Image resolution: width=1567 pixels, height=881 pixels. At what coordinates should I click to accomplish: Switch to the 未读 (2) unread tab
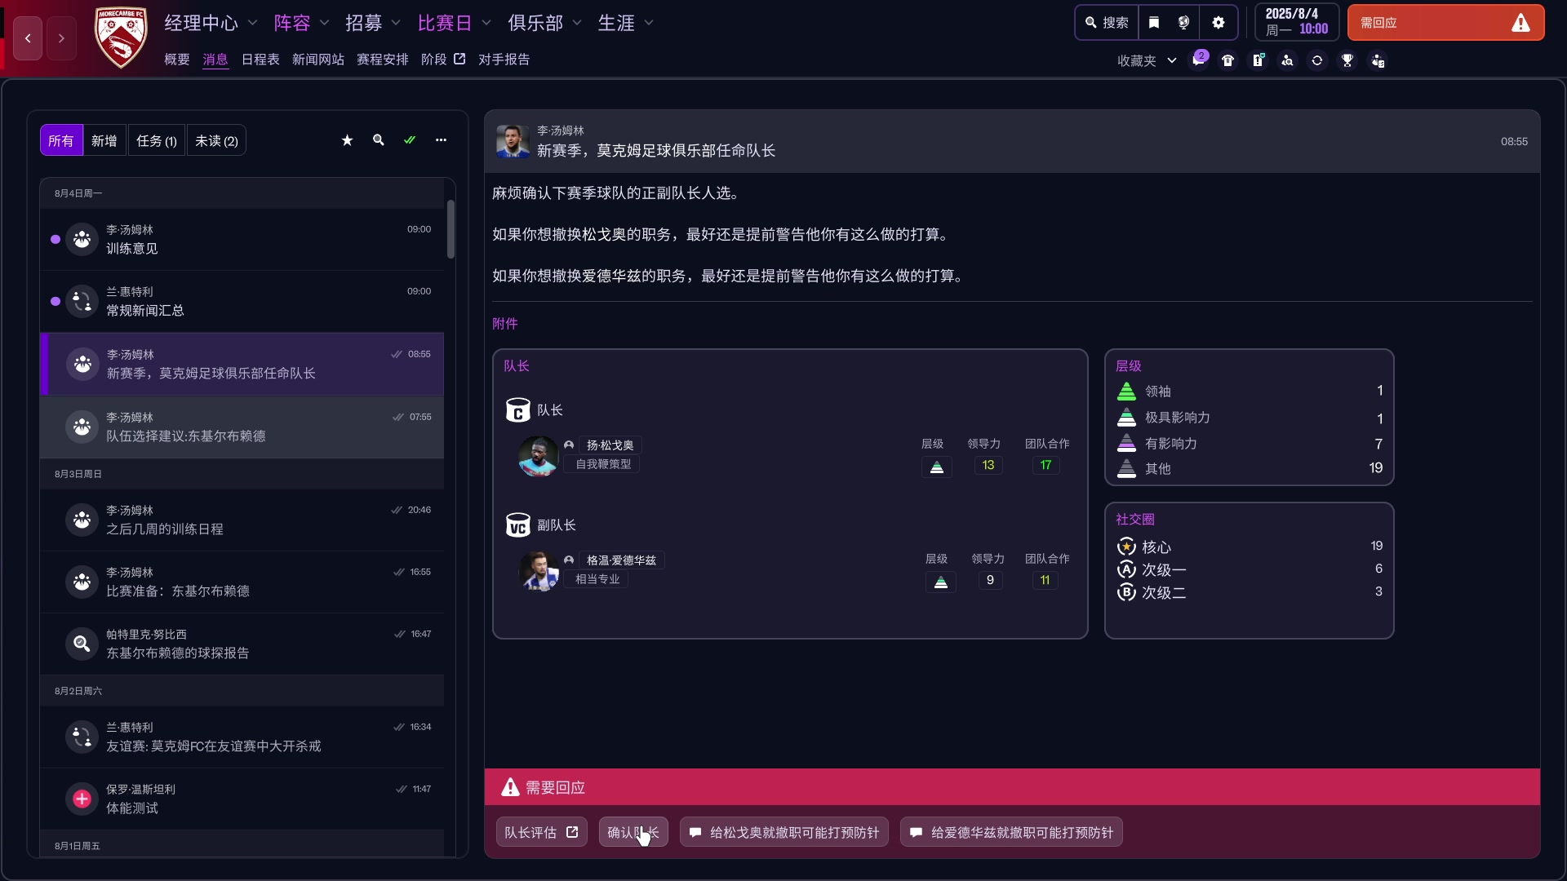215,139
